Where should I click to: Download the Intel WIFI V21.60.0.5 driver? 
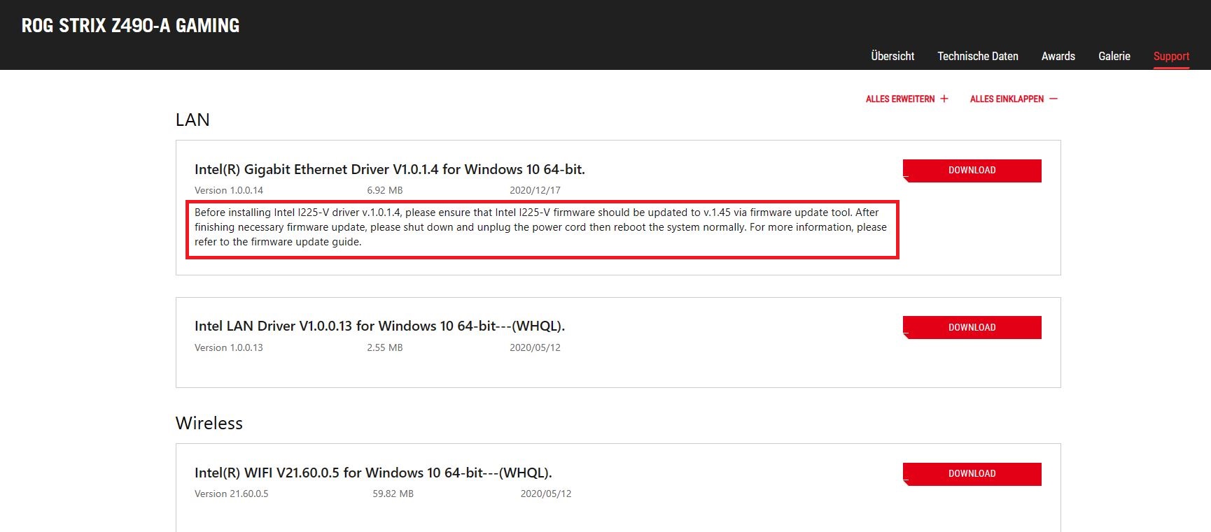click(972, 474)
